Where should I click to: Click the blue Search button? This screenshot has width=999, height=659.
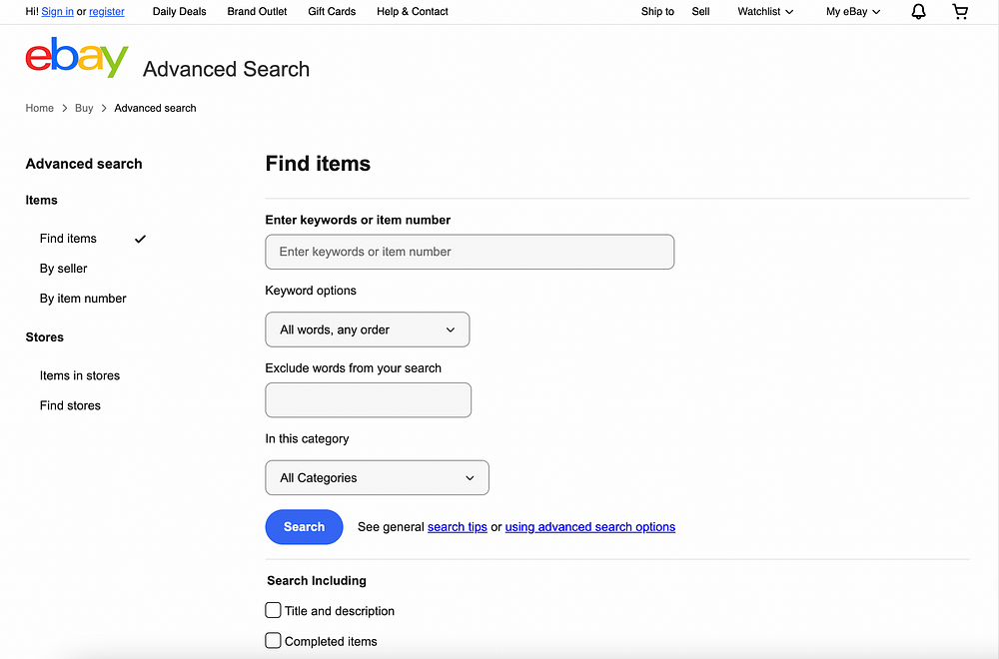(x=304, y=526)
